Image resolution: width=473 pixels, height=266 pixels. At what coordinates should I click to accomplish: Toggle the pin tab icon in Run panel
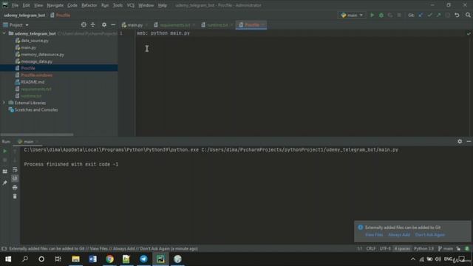[5, 183]
